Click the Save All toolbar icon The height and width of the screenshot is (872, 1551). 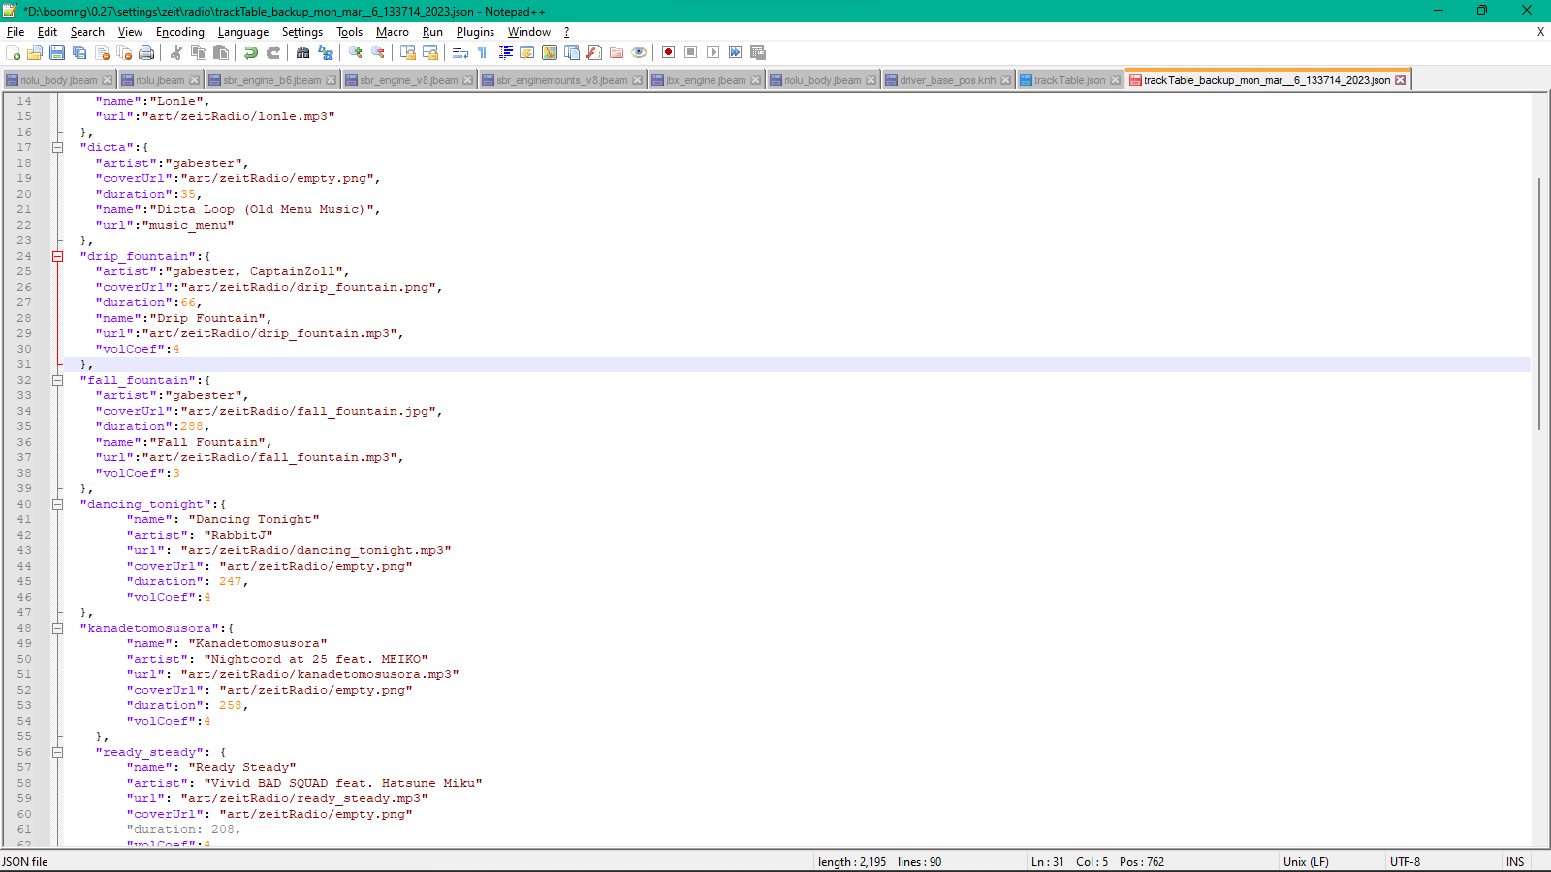(79, 52)
